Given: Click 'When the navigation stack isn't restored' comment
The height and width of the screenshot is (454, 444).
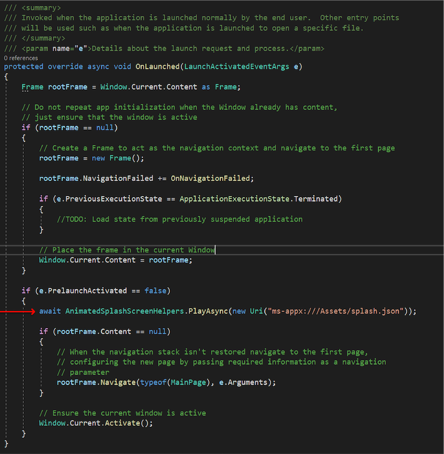Looking at the screenshot, I should [x=212, y=352].
